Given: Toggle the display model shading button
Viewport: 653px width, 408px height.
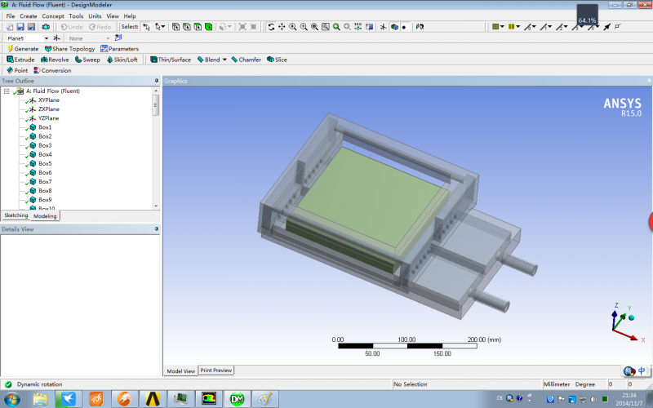Looking at the screenshot, I should coord(393,27).
